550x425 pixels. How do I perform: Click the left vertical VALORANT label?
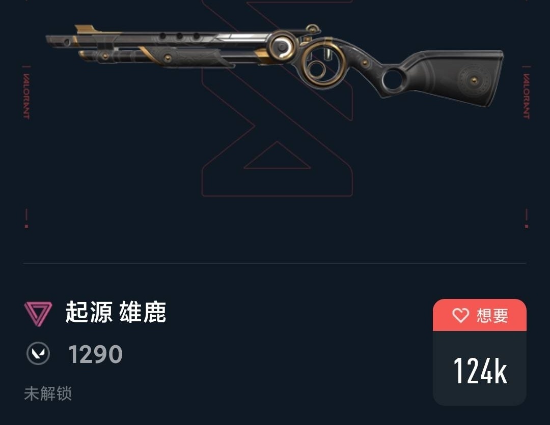(x=26, y=96)
